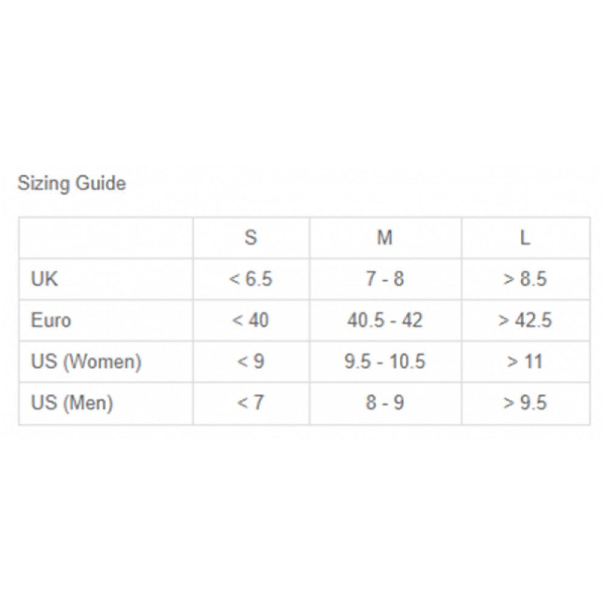
Task: Click the UK large cell '> 8.5'
Action: [525, 279]
